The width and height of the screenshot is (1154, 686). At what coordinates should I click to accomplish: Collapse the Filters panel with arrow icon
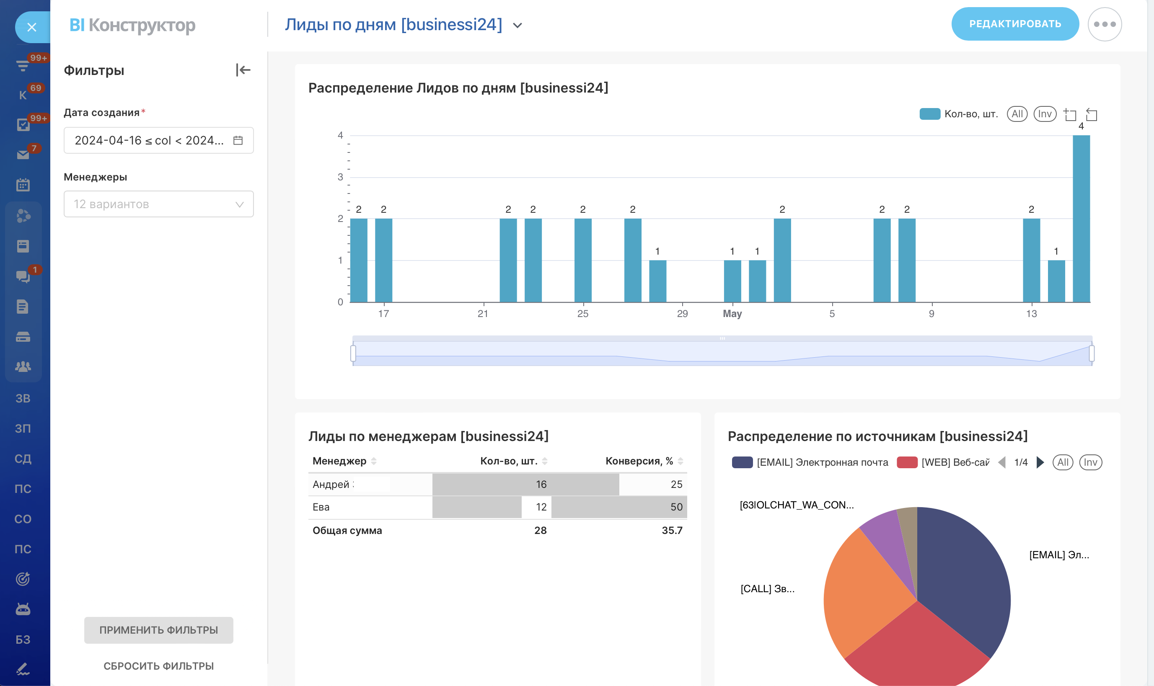pyautogui.click(x=243, y=70)
